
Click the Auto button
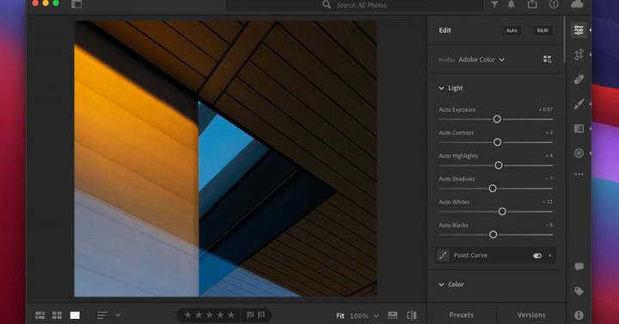coord(512,30)
